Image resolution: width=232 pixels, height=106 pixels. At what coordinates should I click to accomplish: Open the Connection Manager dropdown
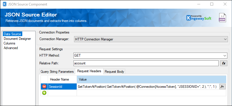coord(151,39)
